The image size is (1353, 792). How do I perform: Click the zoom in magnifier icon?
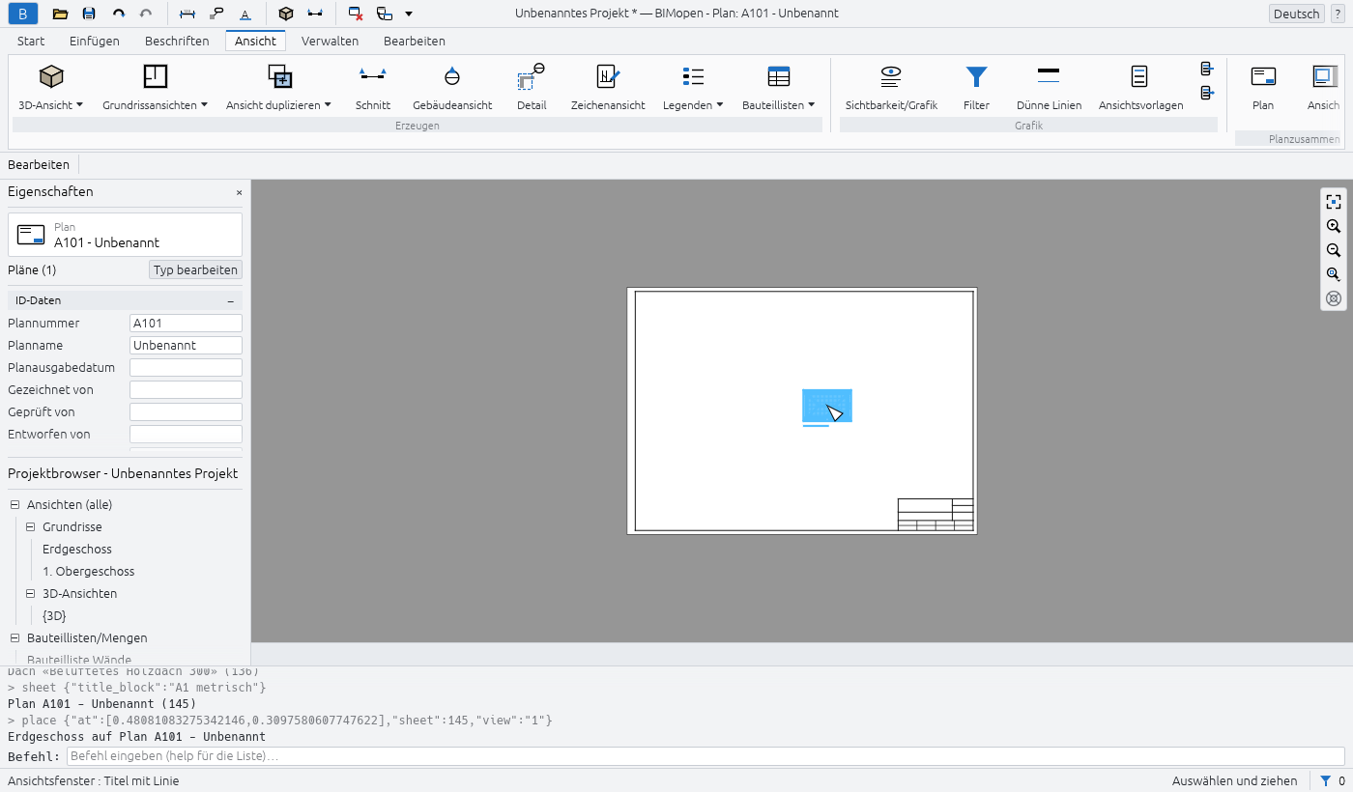pyautogui.click(x=1334, y=226)
